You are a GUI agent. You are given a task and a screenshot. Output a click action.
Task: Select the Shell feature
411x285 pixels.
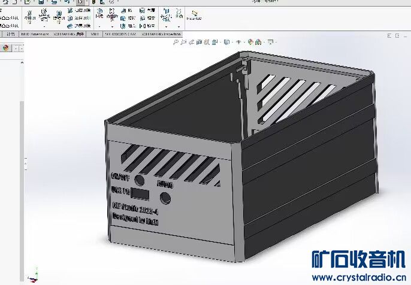pyautogui.click(x=128, y=26)
